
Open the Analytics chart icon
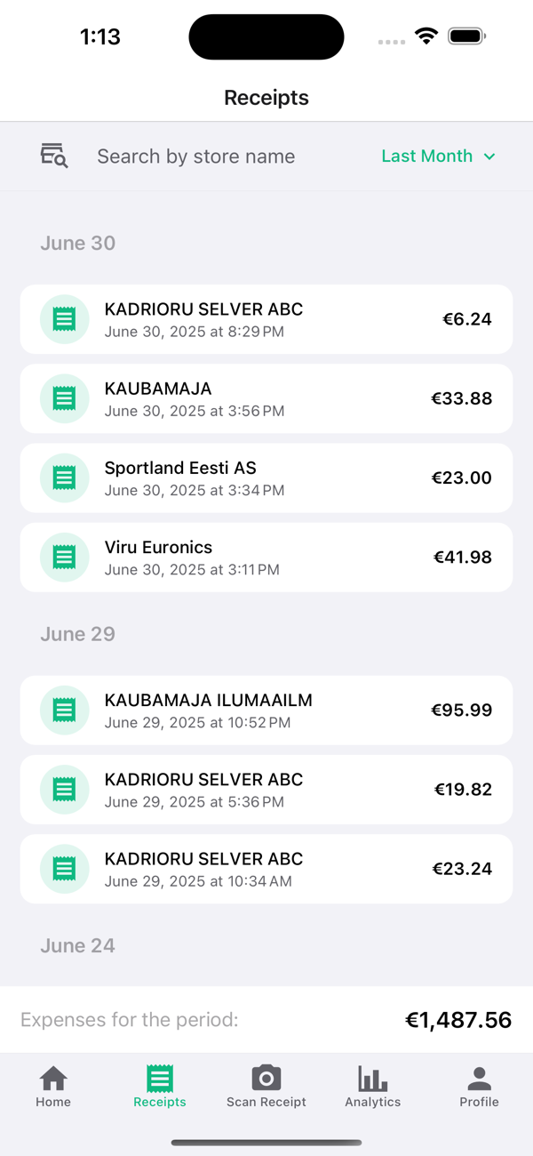pyautogui.click(x=373, y=1079)
